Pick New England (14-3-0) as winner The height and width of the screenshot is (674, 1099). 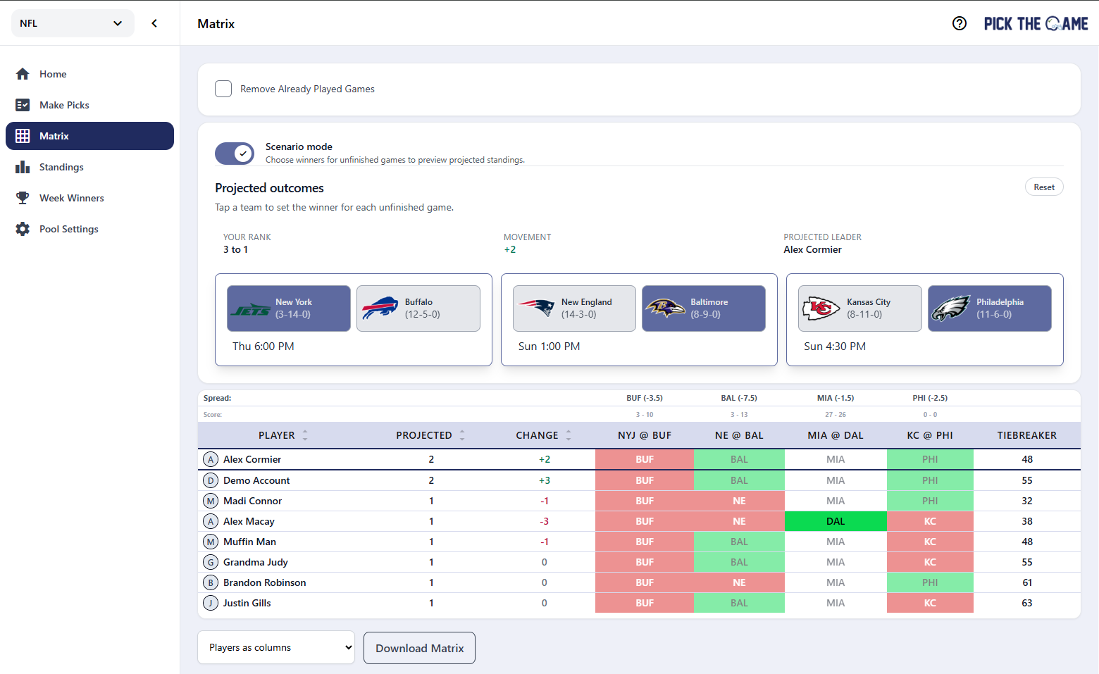pyautogui.click(x=574, y=308)
